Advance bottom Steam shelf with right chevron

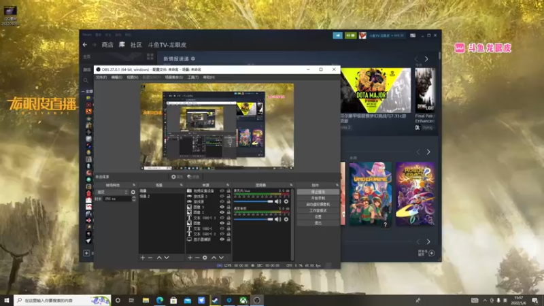point(428,242)
